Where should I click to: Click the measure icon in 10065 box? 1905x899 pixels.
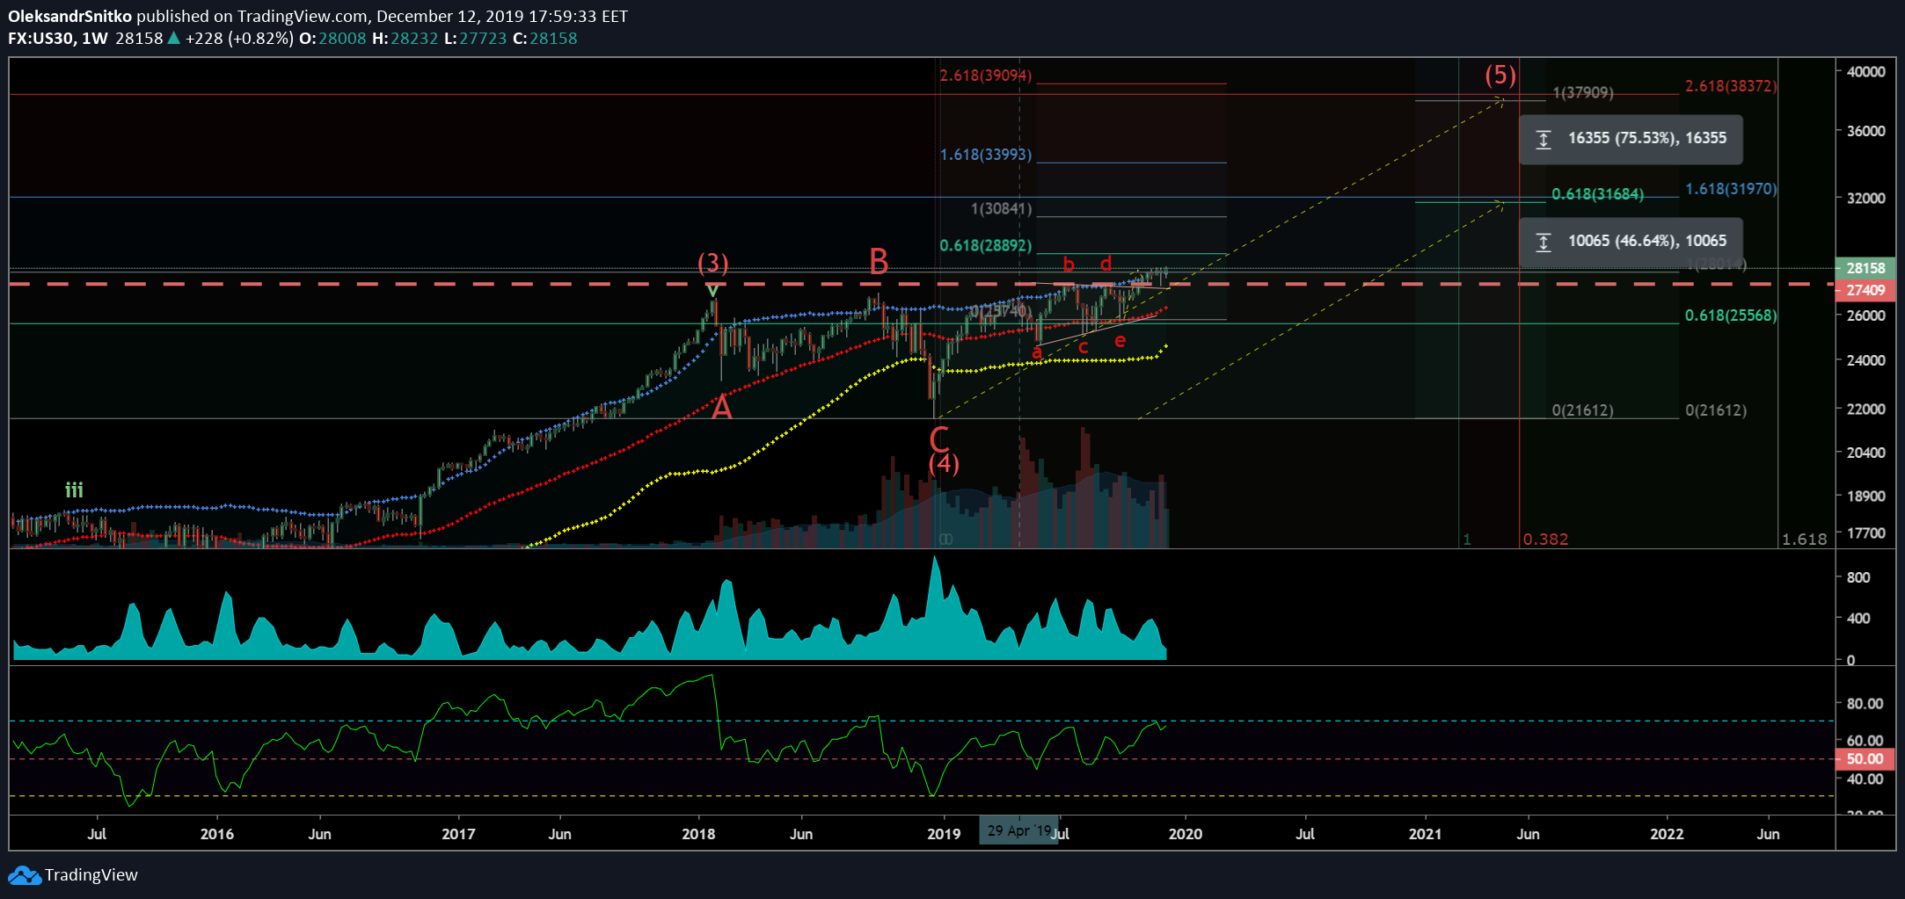click(x=1543, y=242)
